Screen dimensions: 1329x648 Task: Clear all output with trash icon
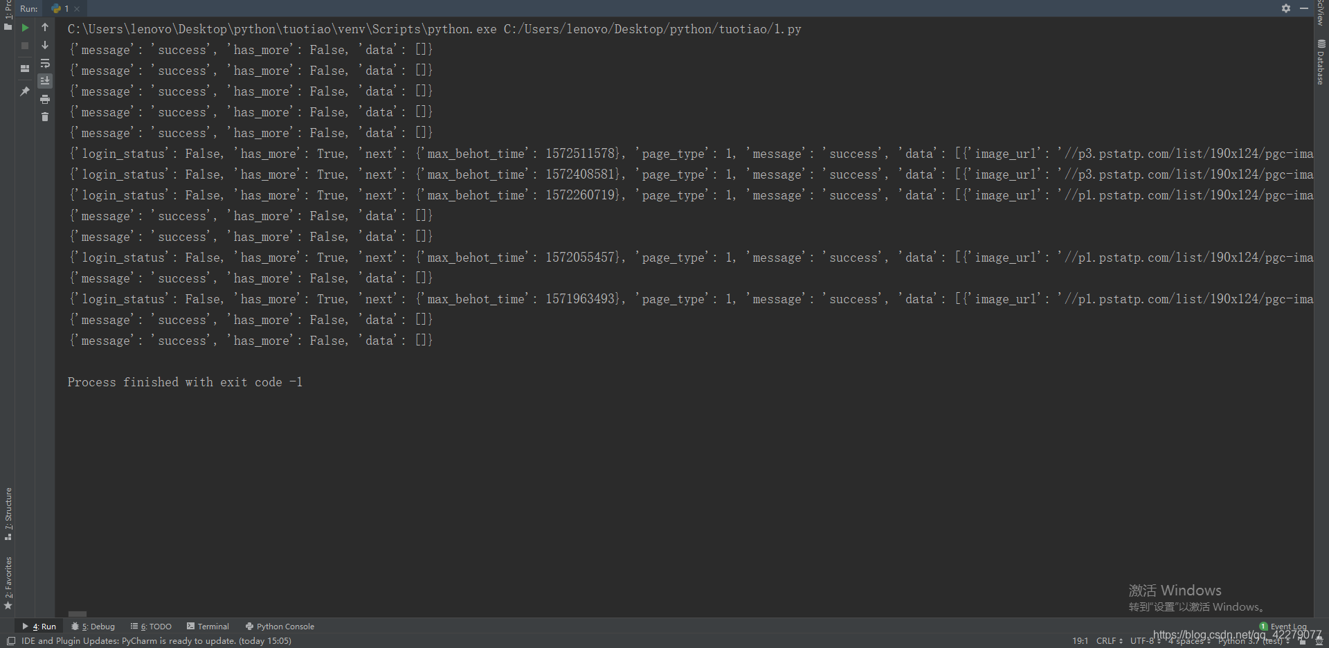tap(45, 117)
